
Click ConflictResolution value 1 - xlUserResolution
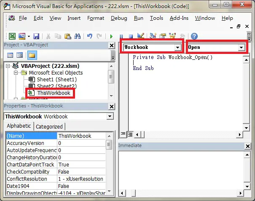[x=81, y=179]
